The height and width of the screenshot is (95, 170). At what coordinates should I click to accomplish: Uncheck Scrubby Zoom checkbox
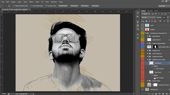[x=46, y=6]
